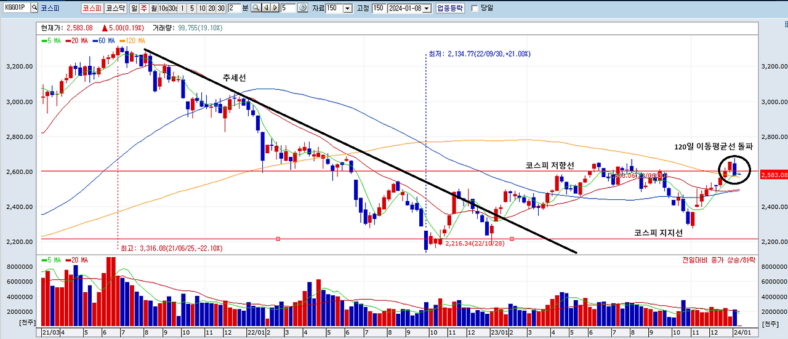The image size is (788, 339).
Task: Select the 5 minute interval button
Action: [x=192, y=8]
